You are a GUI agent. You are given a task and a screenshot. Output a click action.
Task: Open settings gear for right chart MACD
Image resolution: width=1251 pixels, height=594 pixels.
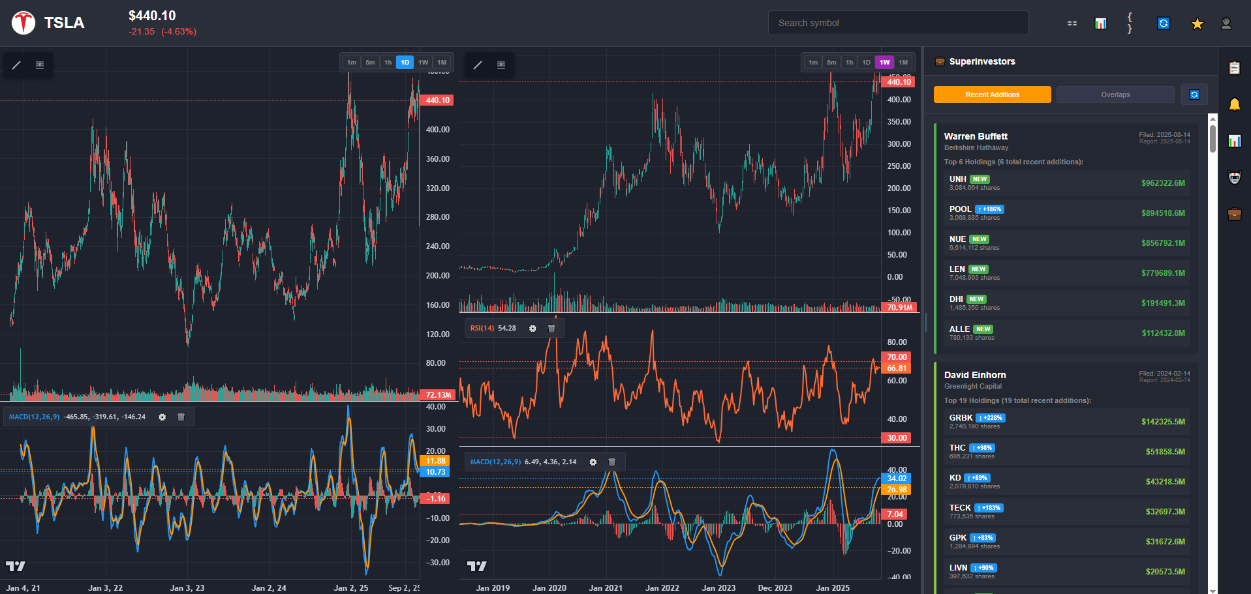tap(593, 462)
